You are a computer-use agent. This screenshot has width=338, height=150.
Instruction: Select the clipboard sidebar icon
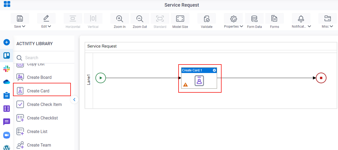click(x=7, y=95)
